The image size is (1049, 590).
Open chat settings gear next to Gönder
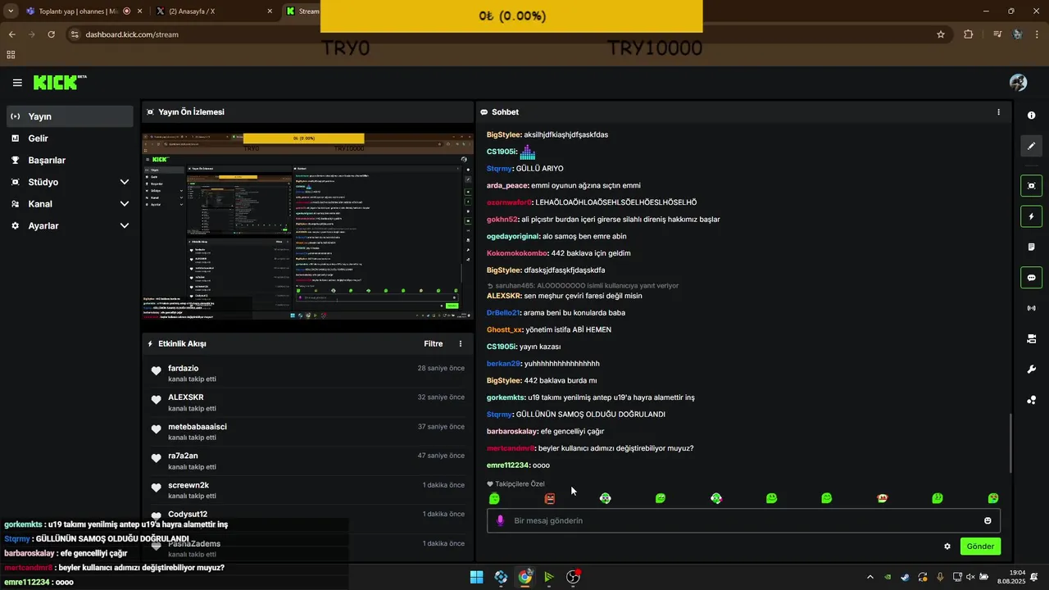click(947, 547)
